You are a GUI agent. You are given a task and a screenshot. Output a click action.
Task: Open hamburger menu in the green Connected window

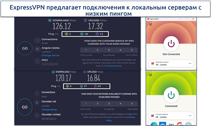[150, 75]
